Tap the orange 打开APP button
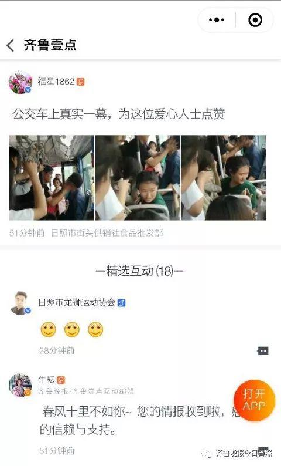This screenshot has height=466, width=281. [254, 400]
